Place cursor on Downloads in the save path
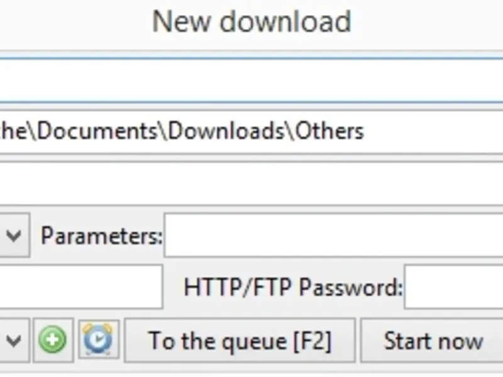503x377 pixels. pyautogui.click(x=224, y=131)
